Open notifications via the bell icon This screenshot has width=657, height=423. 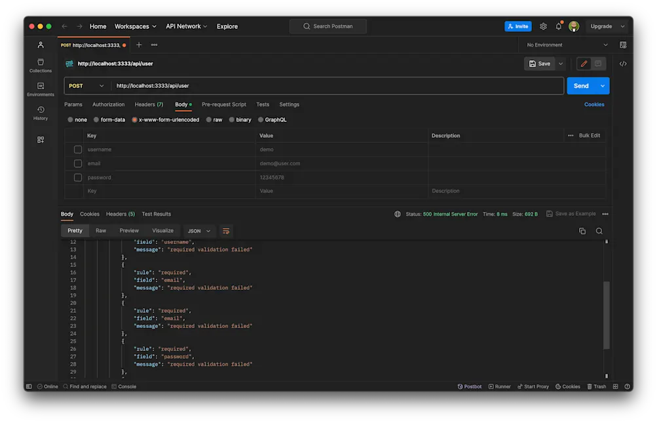tap(558, 26)
